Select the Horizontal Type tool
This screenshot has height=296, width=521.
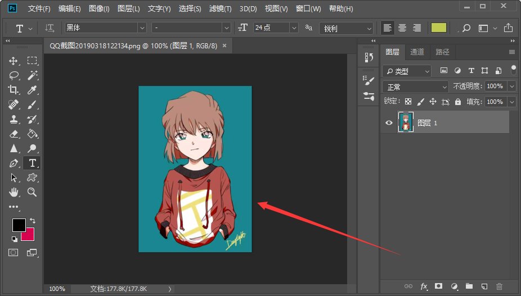32,163
